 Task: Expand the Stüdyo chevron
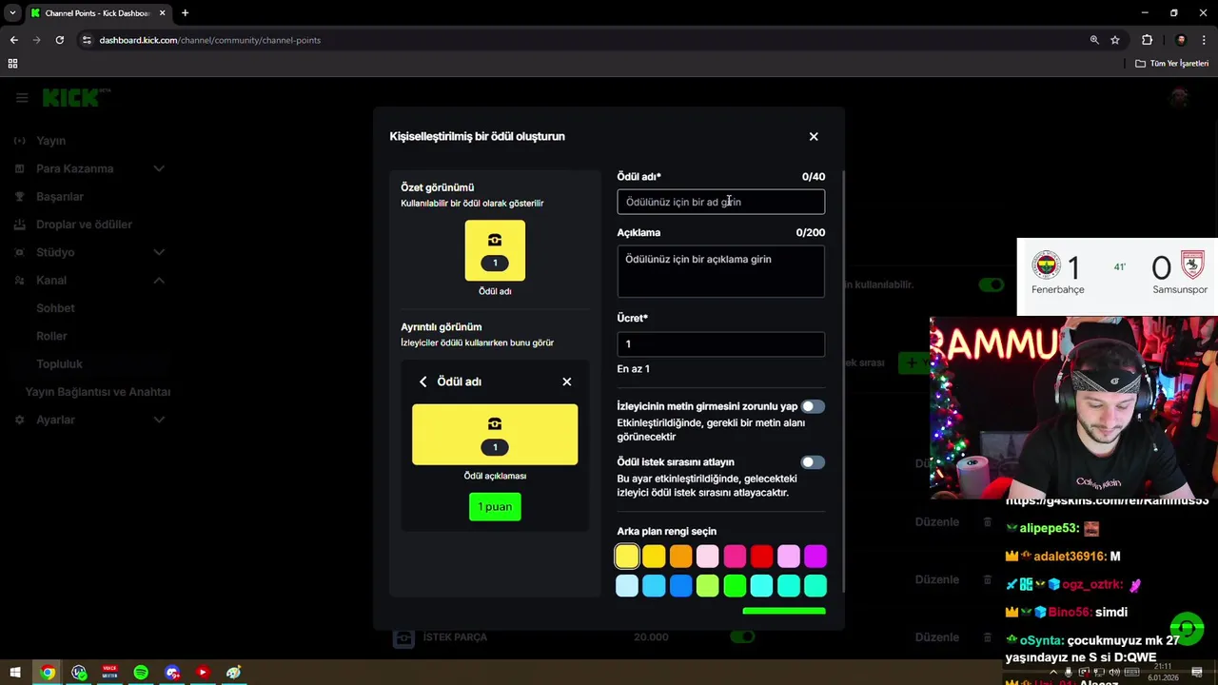point(159,252)
